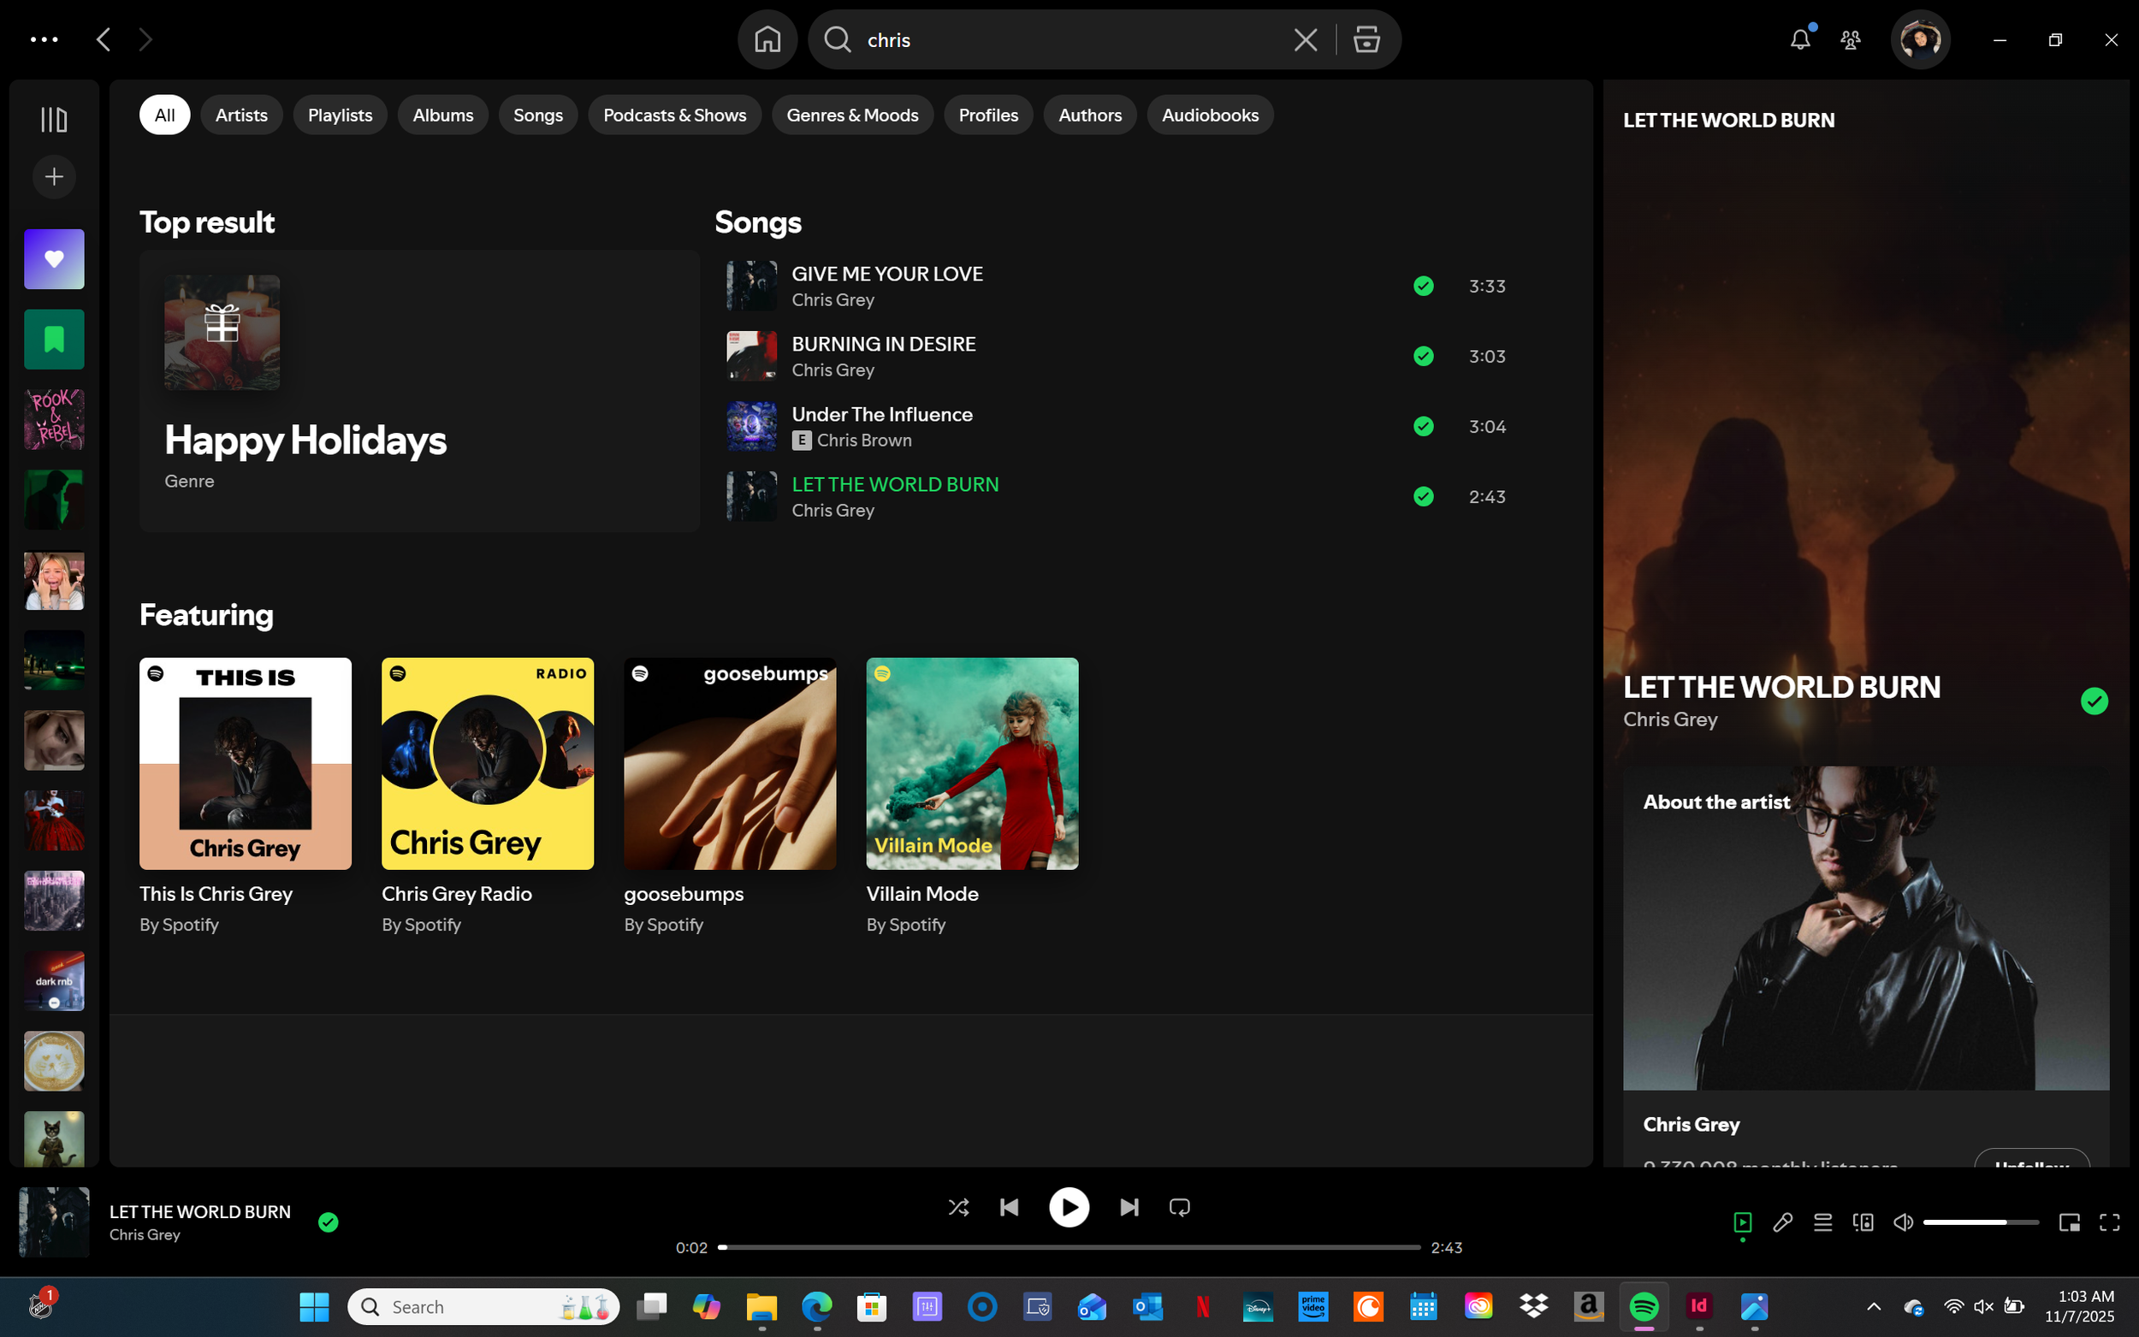Toggle shuffle in the playback bar
This screenshot has height=1337, width=2139.
(x=958, y=1207)
